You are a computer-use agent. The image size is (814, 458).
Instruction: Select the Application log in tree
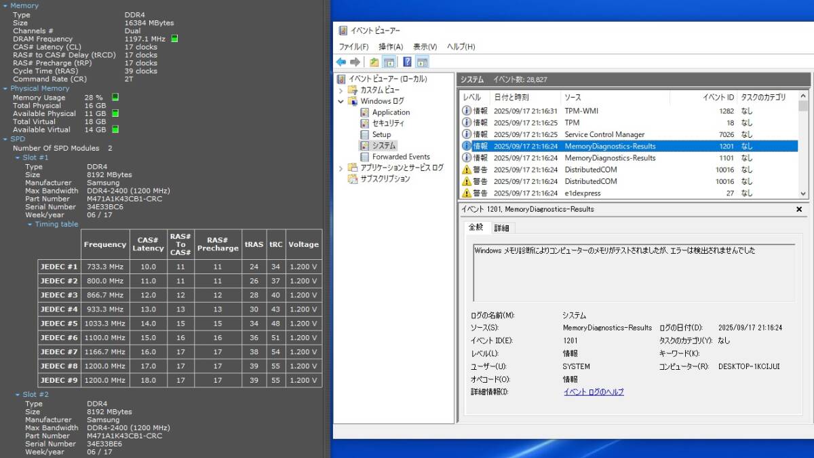pyautogui.click(x=391, y=113)
